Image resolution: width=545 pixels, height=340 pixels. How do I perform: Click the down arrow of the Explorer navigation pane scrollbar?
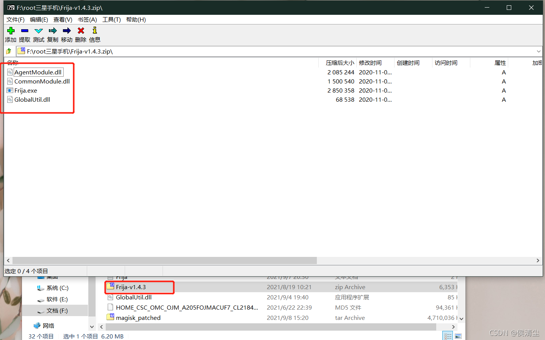tap(92, 327)
